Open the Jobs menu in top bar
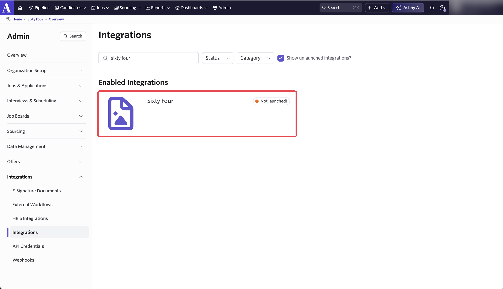This screenshot has width=503, height=289. point(100,8)
